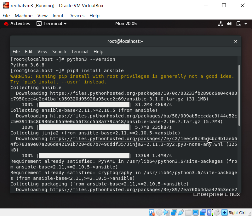Click the 'Collecting packaging' output line
252x216 pixels.
(x=100, y=184)
